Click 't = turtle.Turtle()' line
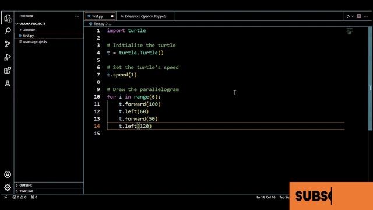The height and width of the screenshot is (210, 373). click(135, 52)
